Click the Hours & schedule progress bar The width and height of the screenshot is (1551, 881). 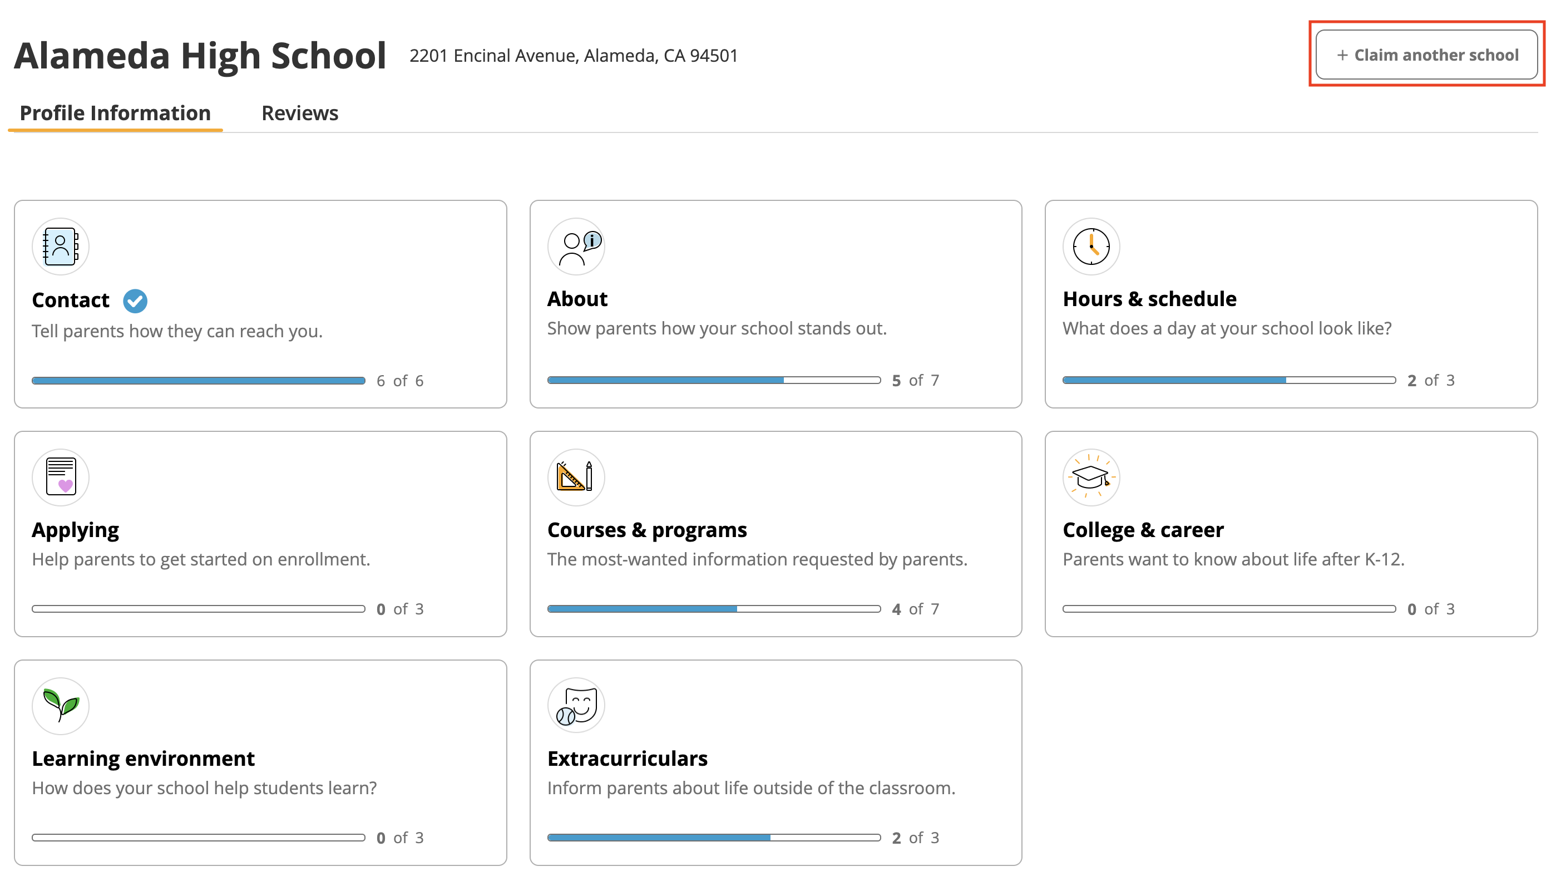(1229, 380)
